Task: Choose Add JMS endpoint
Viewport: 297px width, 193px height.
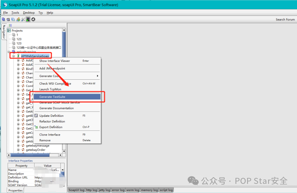Action: click(67, 68)
